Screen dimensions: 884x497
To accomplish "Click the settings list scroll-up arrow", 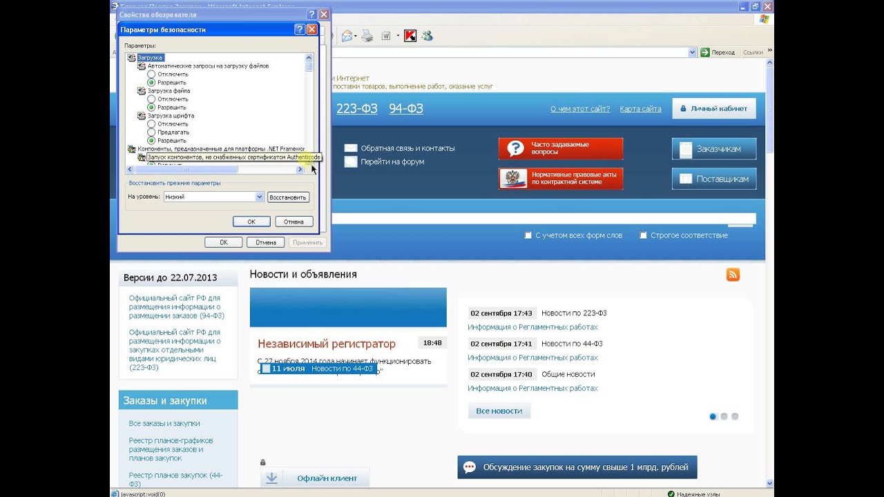I will pos(309,58).
